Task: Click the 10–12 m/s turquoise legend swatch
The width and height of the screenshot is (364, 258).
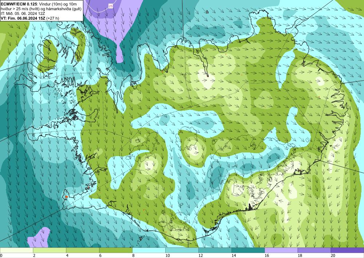Action: [x=182, y=250]
